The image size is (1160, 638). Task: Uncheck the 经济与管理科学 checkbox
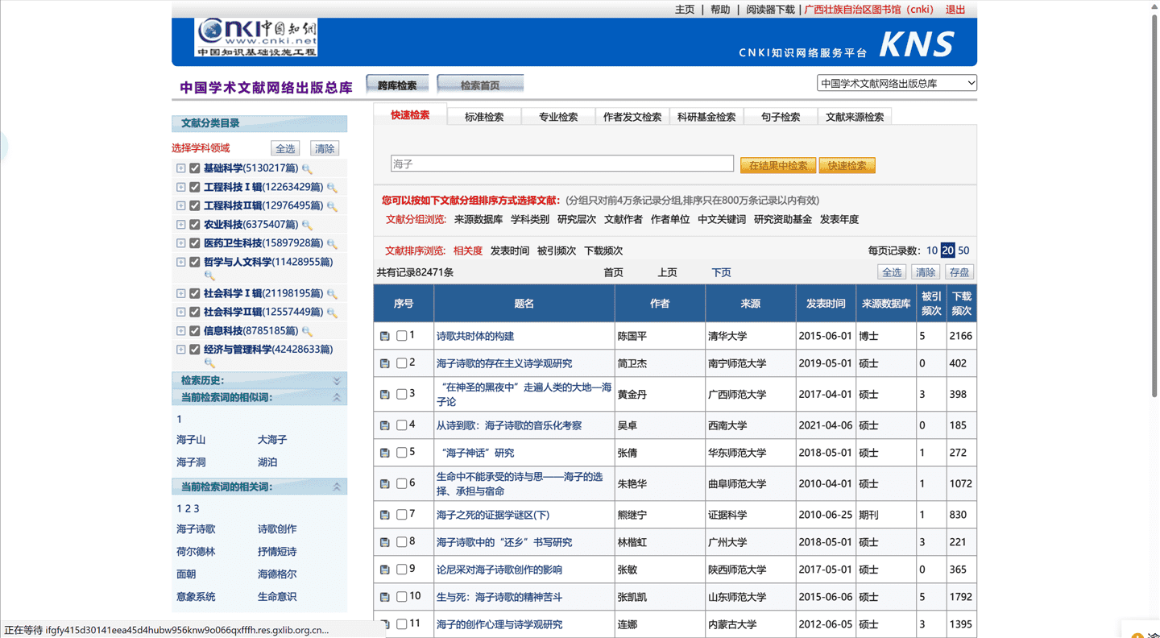pos(194,350)
